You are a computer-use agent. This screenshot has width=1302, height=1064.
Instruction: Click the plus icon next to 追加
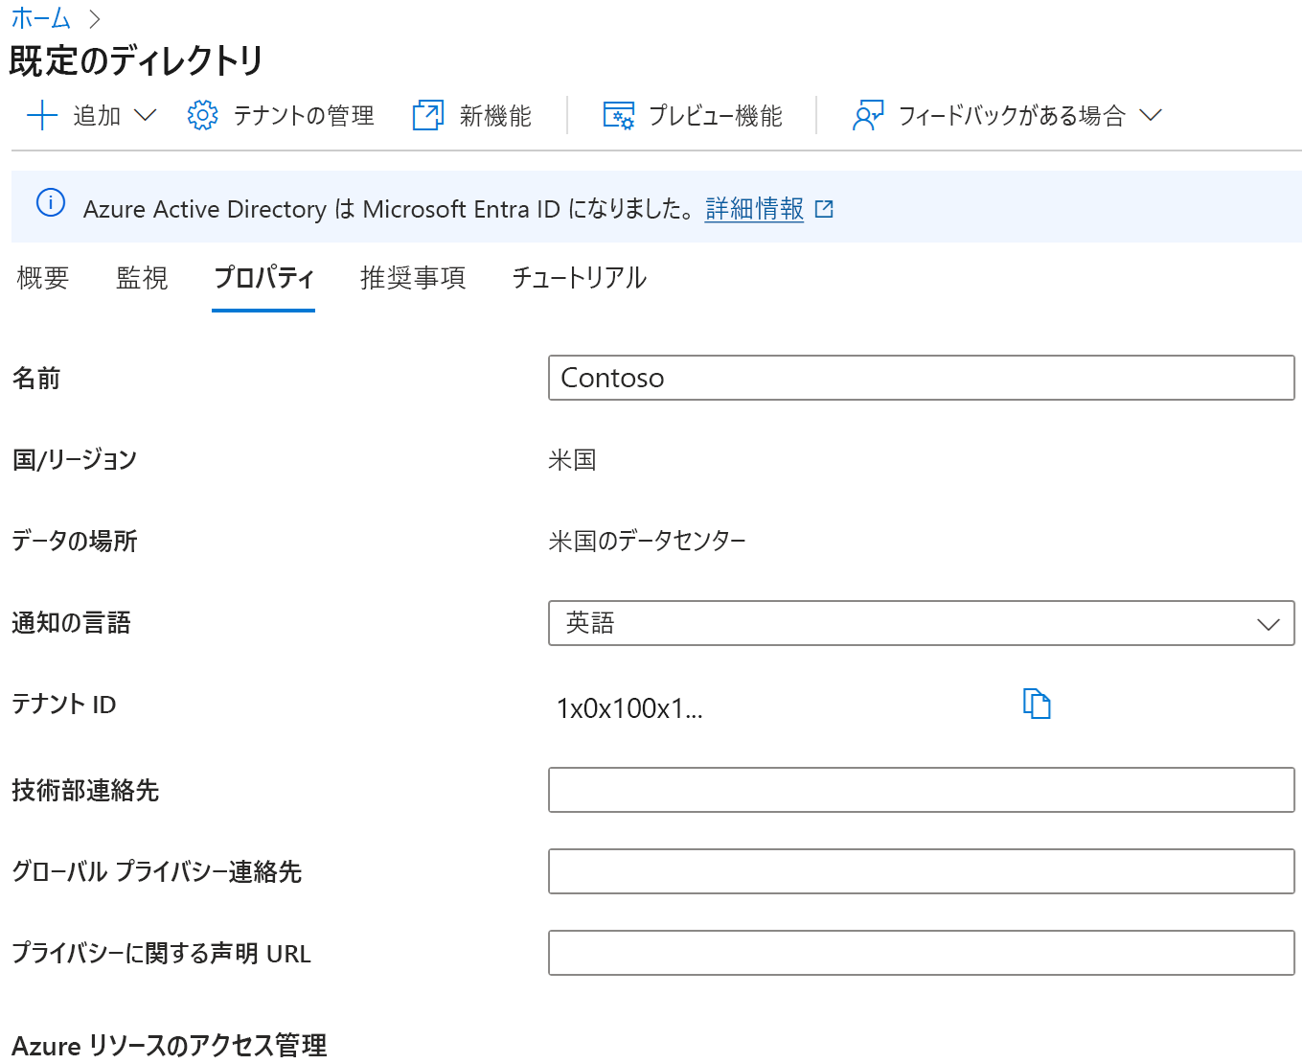tap(42, 116)
